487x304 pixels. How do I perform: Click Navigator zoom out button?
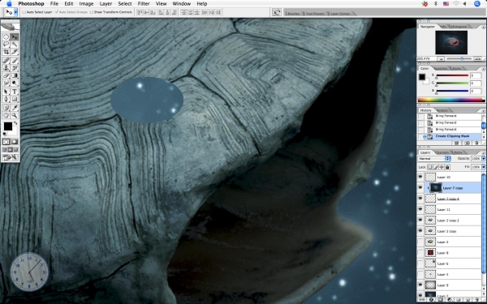coord(441,58)
